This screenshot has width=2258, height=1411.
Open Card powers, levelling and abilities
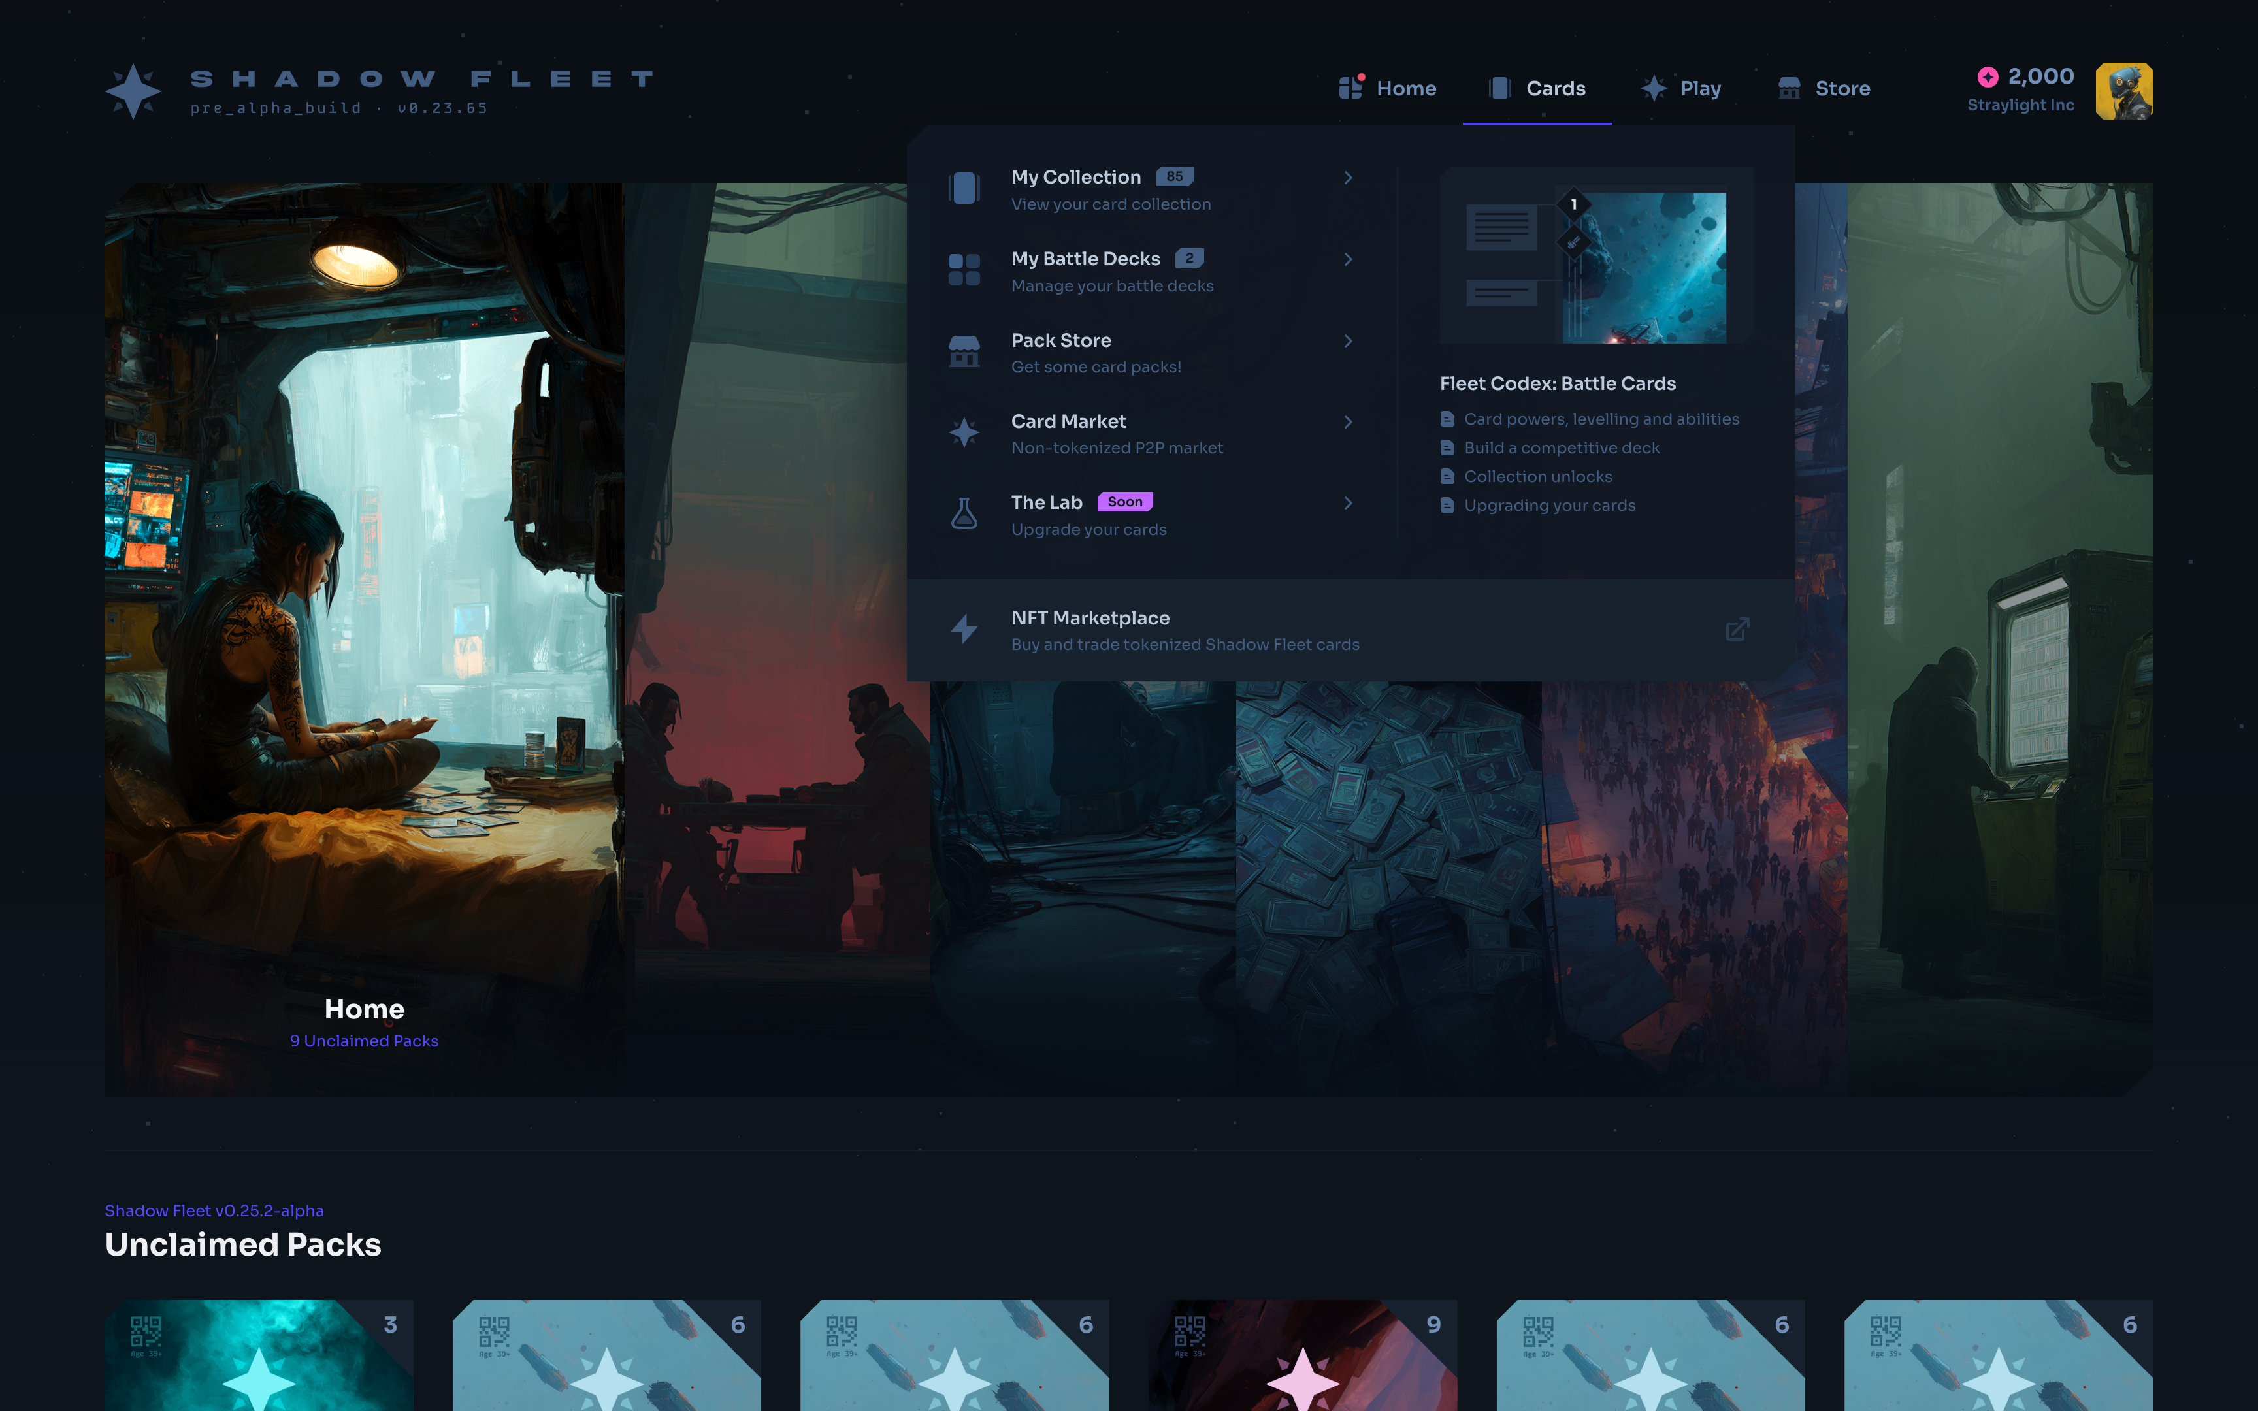pos(1601,419)
